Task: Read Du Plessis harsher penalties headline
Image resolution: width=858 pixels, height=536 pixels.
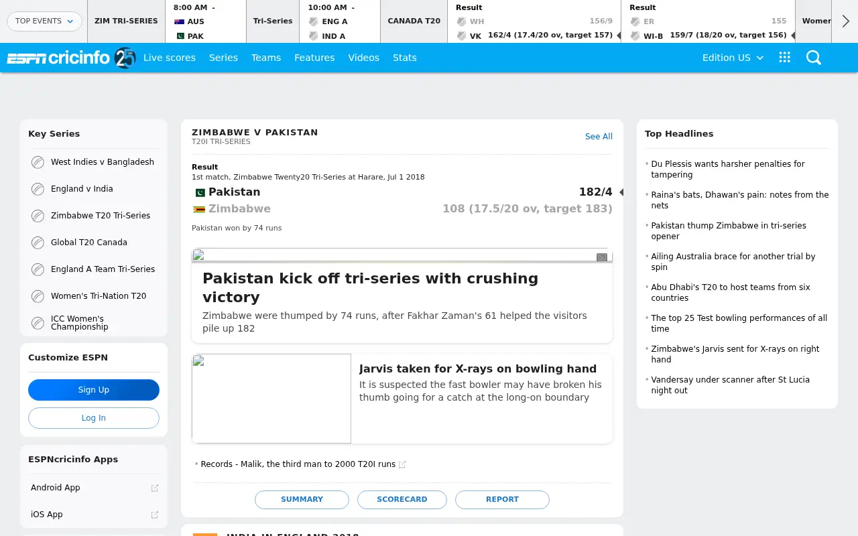Action: 728,170
